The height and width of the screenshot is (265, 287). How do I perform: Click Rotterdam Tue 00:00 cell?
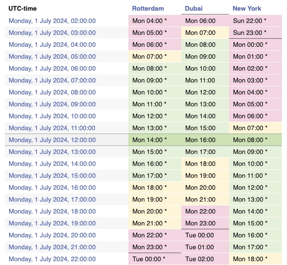(x=155, y=259)
